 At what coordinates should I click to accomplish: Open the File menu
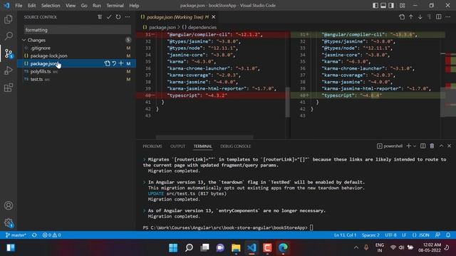click(19, 6)
